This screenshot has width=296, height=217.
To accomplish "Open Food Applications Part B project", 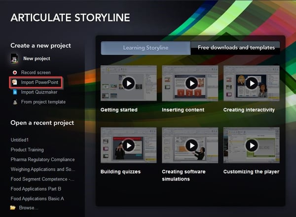I will pos(36,189).
